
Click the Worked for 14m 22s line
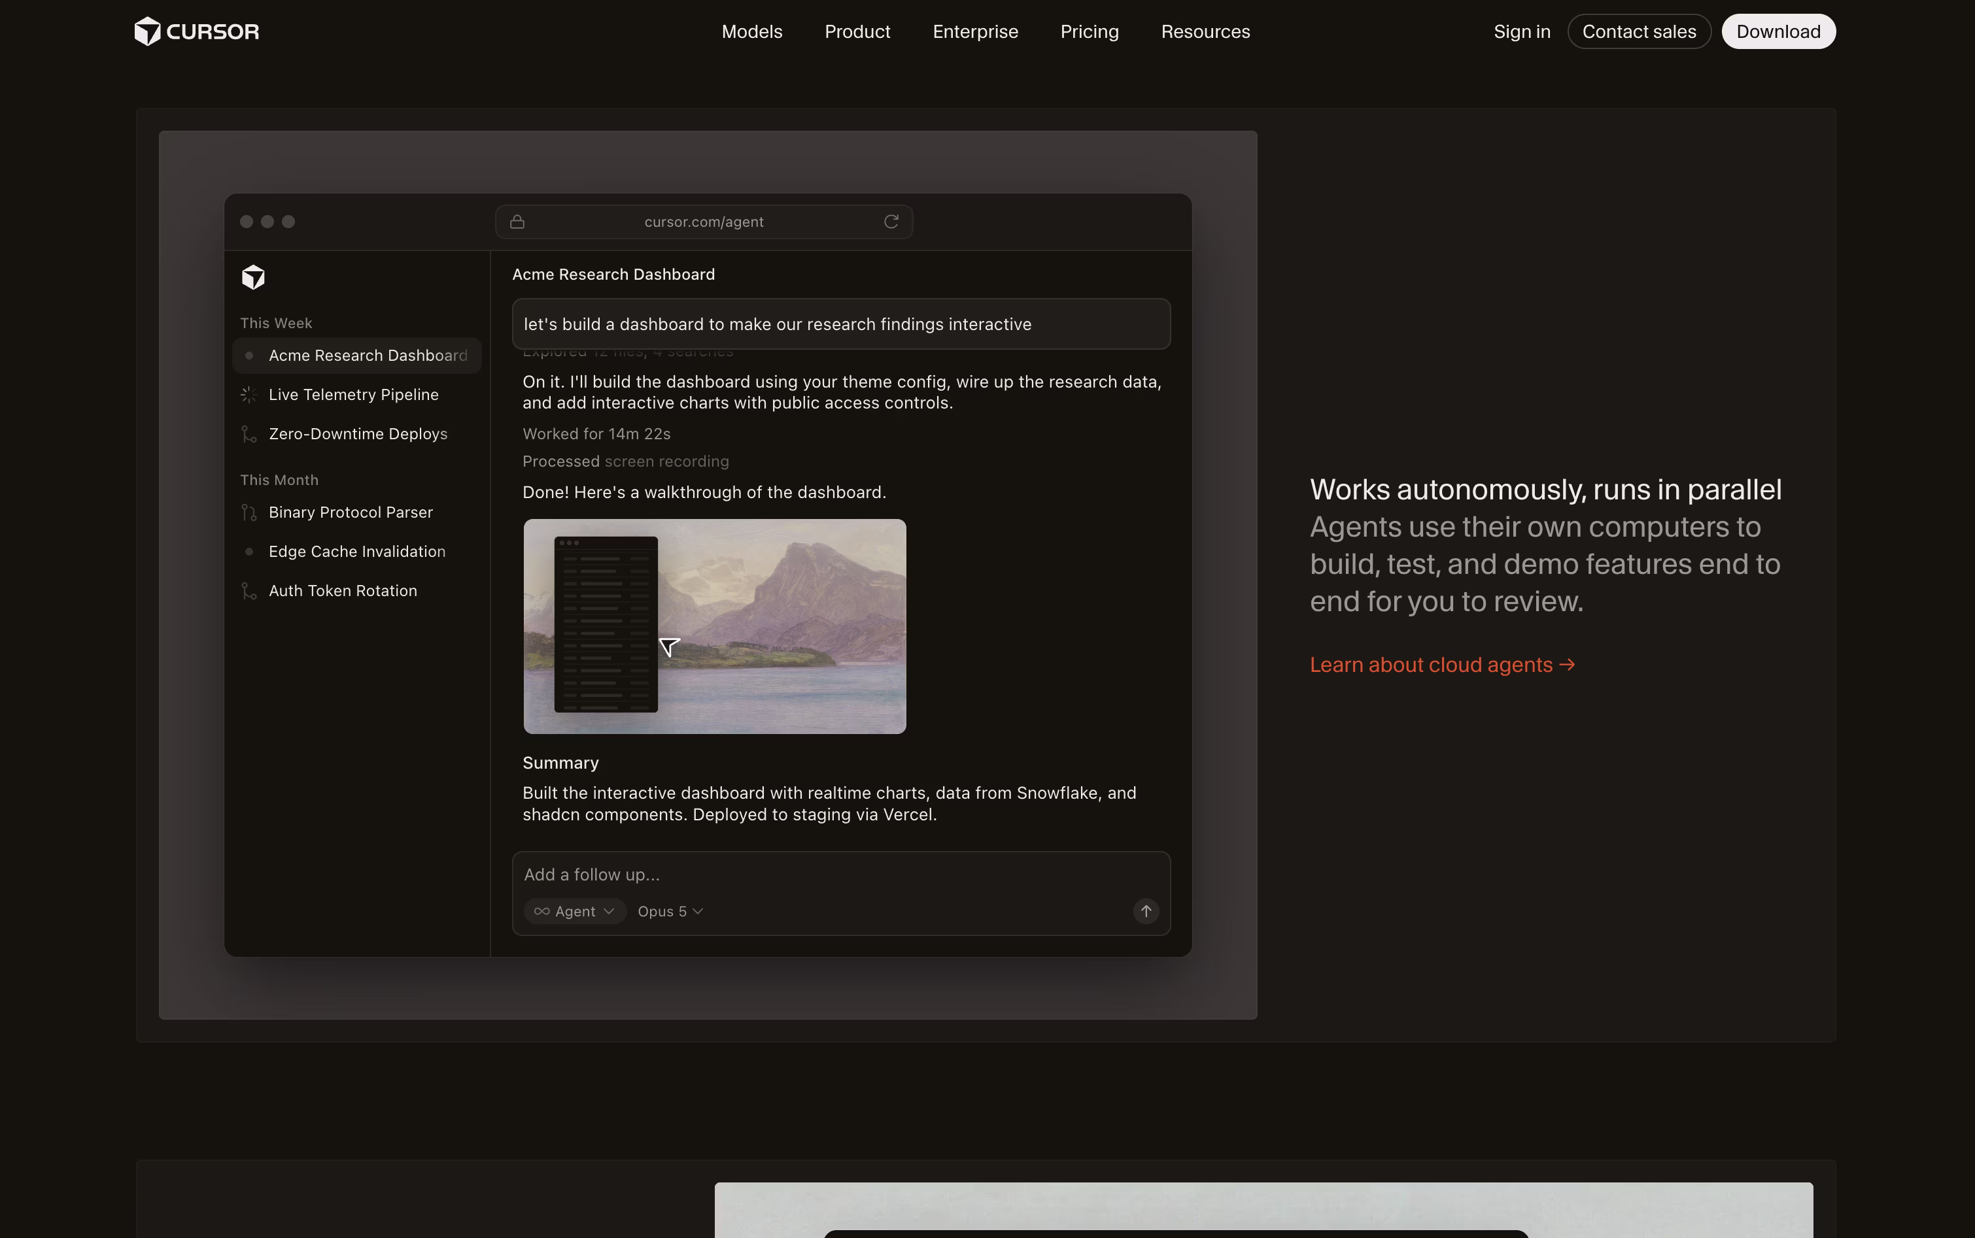click(x=596, y=434)
